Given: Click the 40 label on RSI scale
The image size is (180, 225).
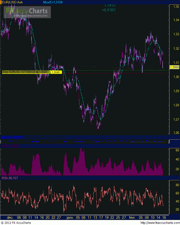Looking at the screenshot, I should pyautogui.click(x=177, y=201).
